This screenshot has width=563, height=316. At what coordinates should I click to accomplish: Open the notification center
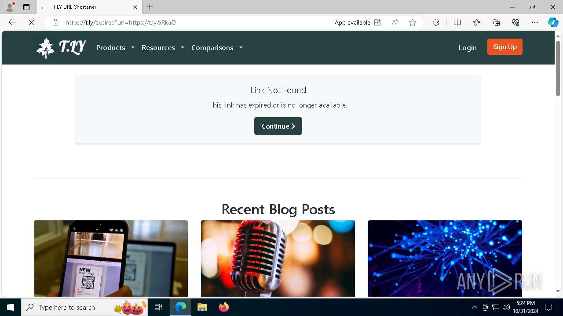coord(548,307)
